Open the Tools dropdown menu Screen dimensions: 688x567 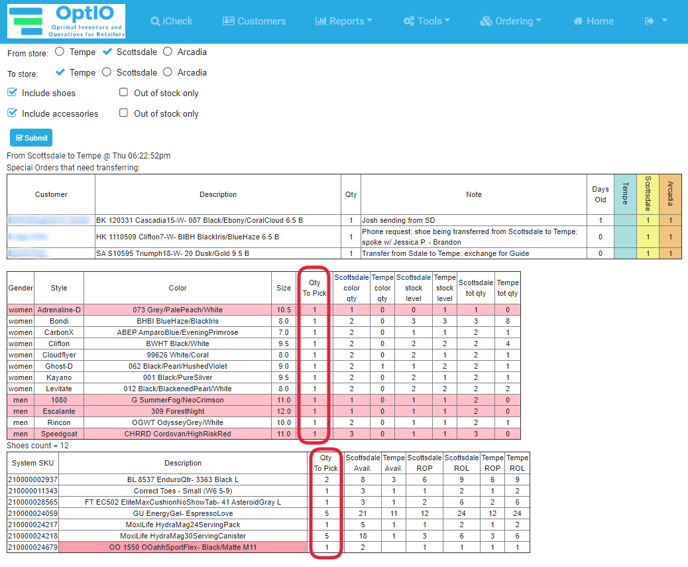[426, 21]
